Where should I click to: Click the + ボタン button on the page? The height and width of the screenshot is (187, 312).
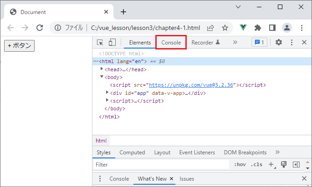(19, 46)
